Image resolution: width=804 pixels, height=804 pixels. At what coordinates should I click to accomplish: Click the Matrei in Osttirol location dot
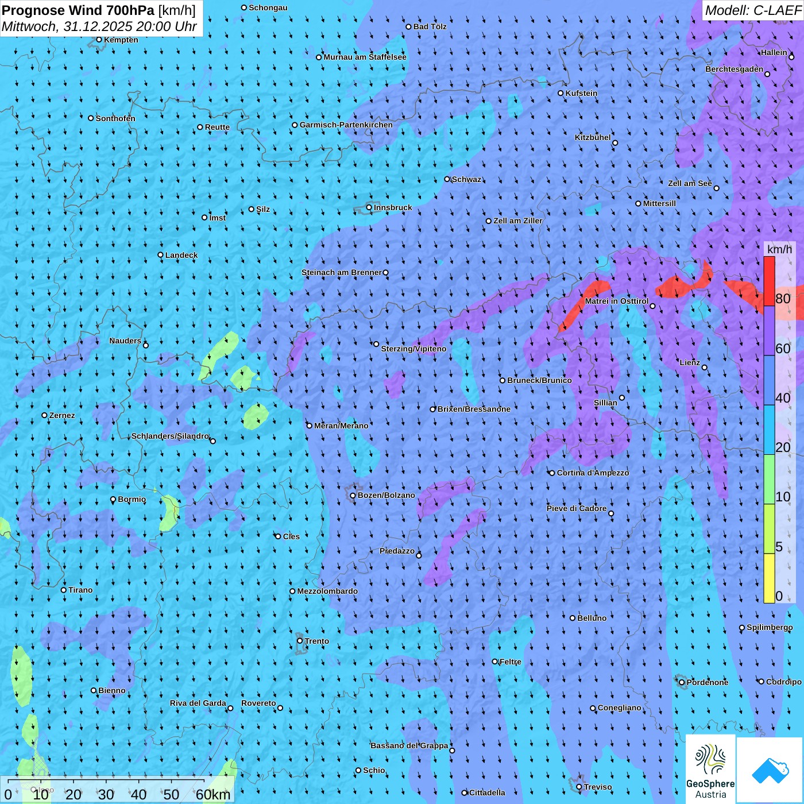tap(652, 306)
